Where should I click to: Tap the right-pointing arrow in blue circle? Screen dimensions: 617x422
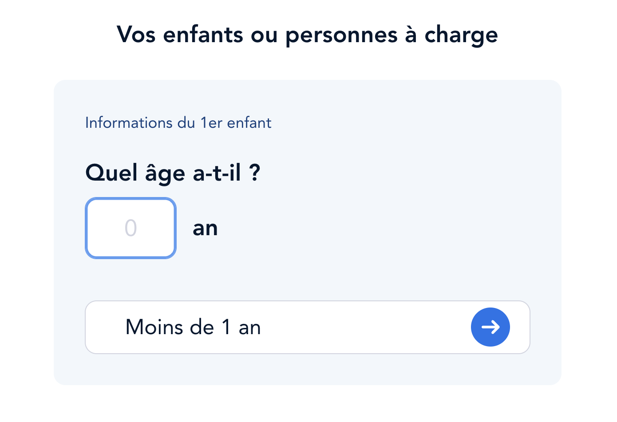(490, 327)
